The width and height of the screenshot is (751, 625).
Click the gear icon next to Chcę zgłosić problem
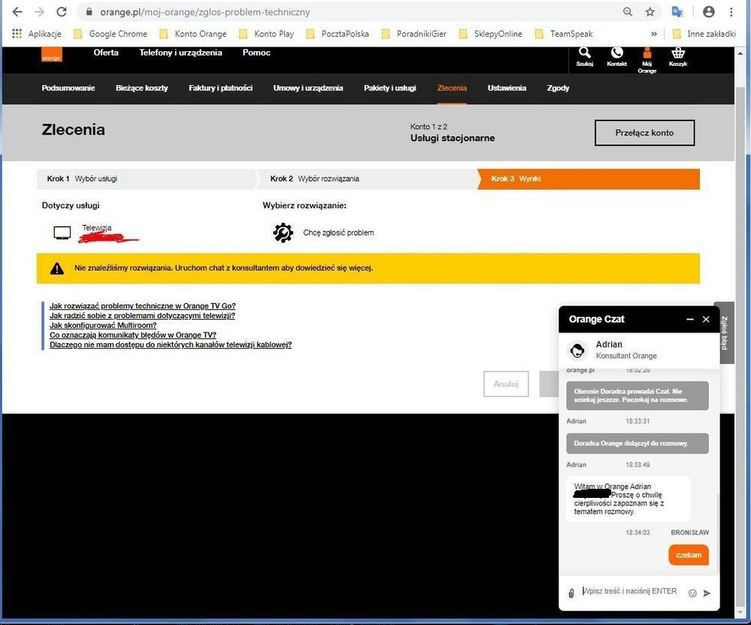[283, 232]
